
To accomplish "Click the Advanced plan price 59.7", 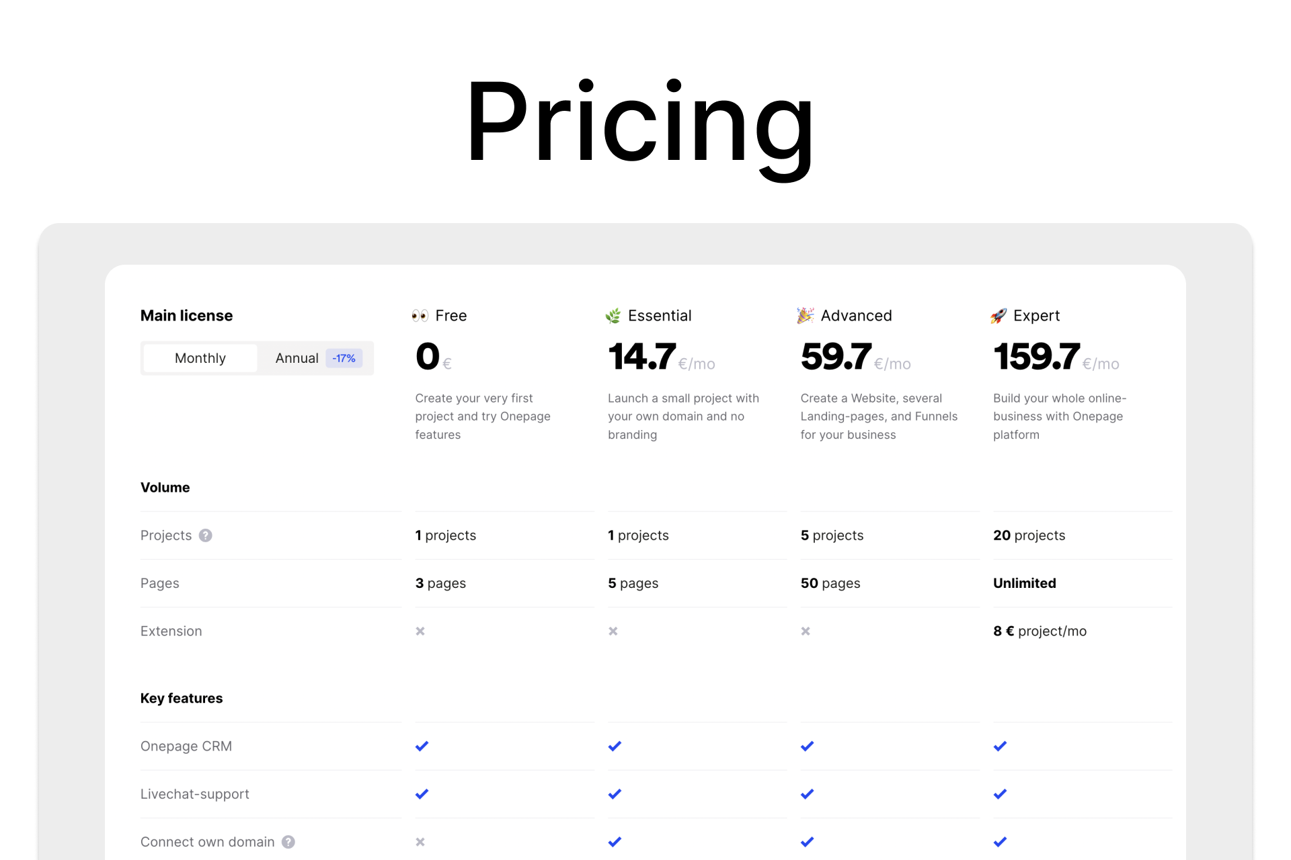I will click(836, 356).
